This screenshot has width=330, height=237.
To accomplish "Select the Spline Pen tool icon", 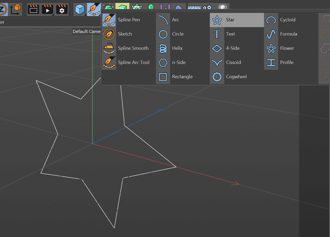I will [109, 20].
